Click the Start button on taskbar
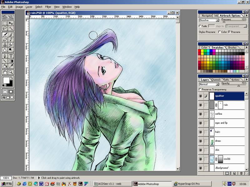Viewport: 250px width, 187px height. coord(7,184)
